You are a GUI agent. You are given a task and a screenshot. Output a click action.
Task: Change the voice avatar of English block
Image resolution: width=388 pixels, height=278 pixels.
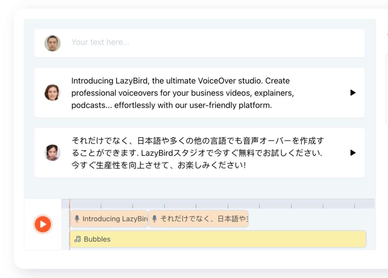[x=52, y=93]
